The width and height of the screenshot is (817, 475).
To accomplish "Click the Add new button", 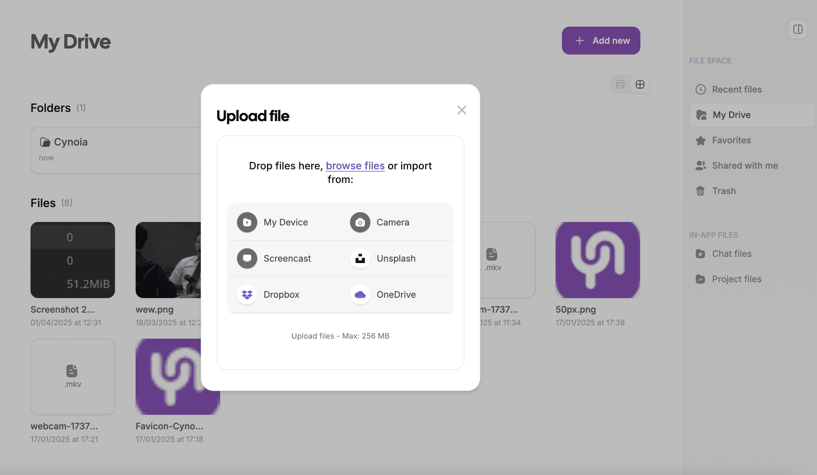I will click(601, 41).
